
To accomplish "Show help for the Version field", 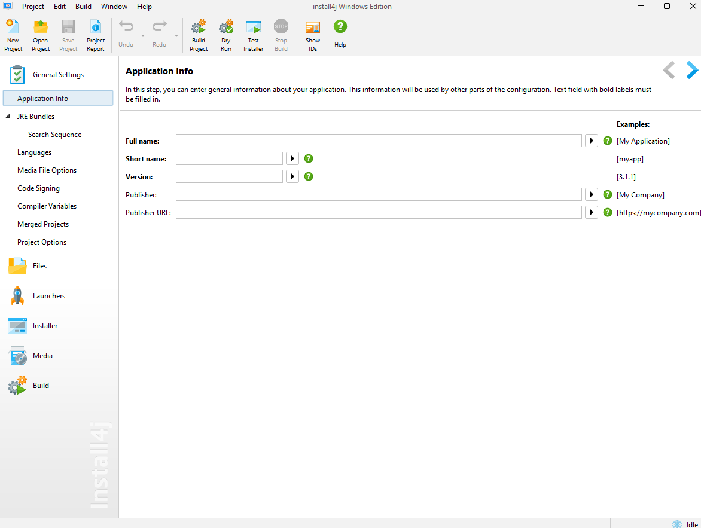I will tap(309, 176).
